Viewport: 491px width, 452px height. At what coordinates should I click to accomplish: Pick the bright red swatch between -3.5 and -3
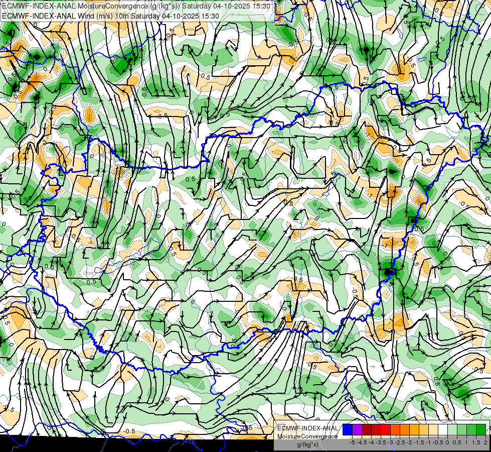click(386, 429)
